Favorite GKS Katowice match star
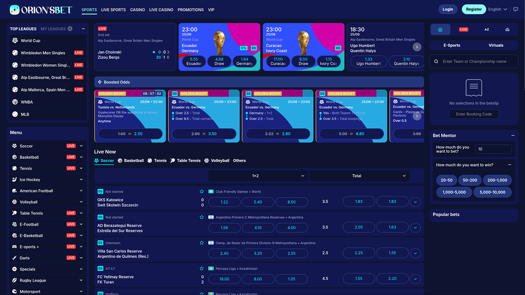 click(202, 192)
